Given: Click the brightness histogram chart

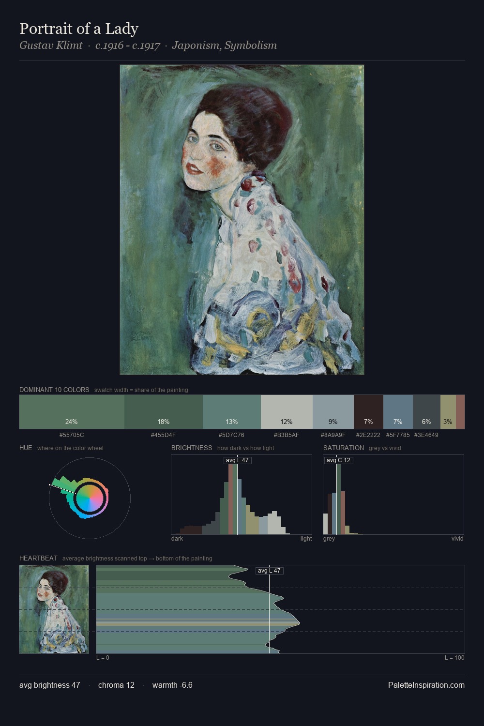Looking at the screenshot, I should pos(242,495).
